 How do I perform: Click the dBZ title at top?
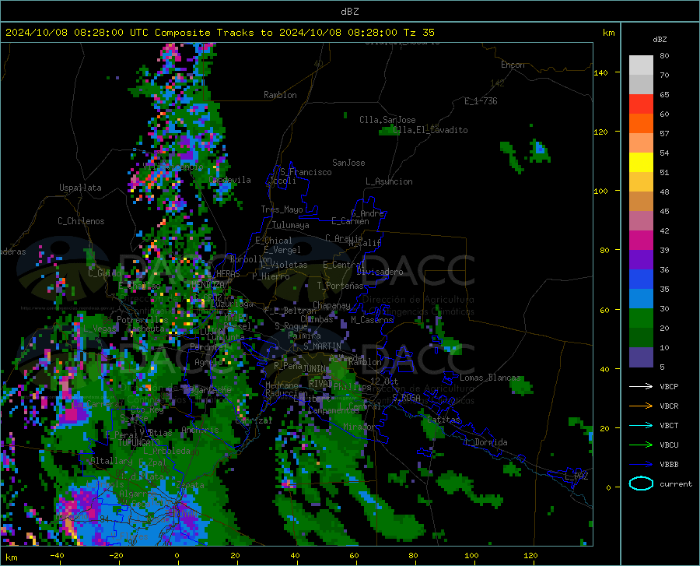pyautogui.click(x=349, y=12)
